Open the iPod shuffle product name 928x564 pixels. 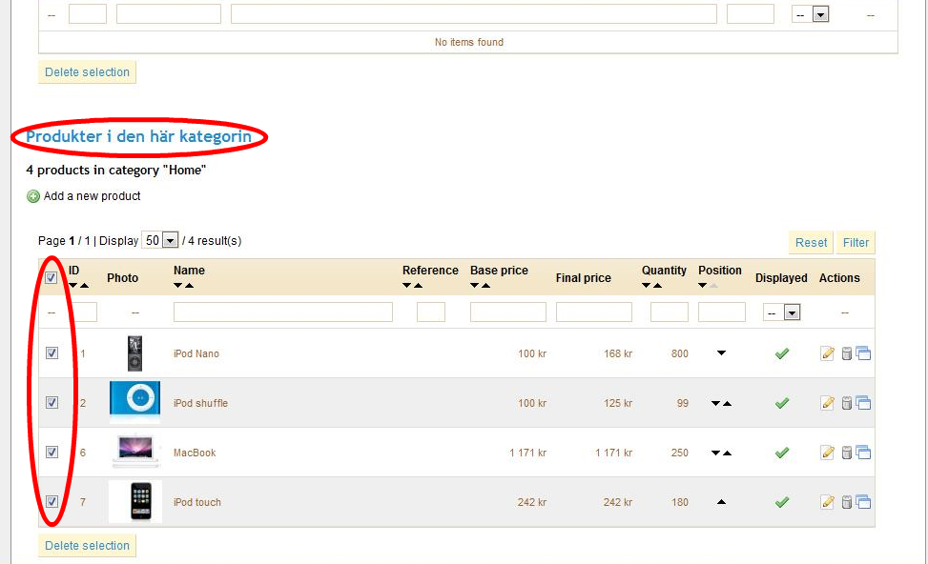200,403
